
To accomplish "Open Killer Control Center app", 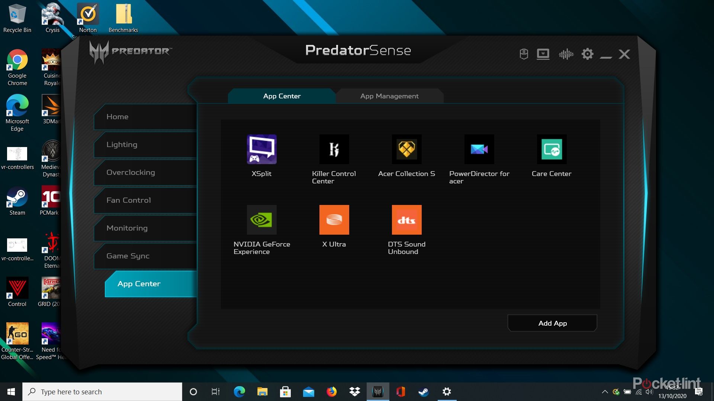I will 334,149.
